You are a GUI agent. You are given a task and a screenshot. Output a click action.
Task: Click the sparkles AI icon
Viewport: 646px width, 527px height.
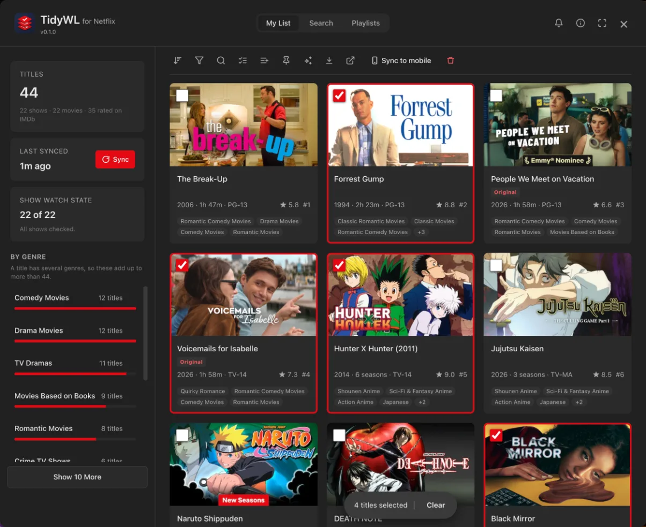point(307,61)
